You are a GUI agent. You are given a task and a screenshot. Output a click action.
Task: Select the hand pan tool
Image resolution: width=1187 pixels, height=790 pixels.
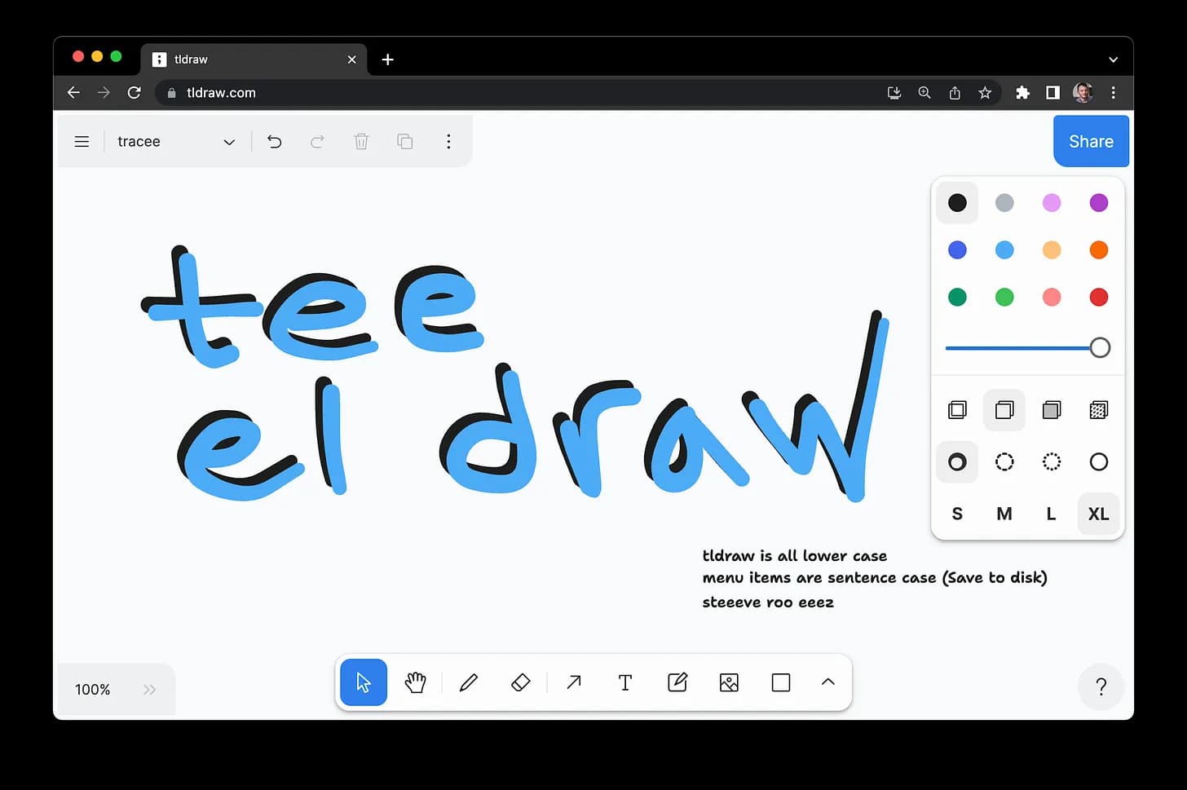416,682
